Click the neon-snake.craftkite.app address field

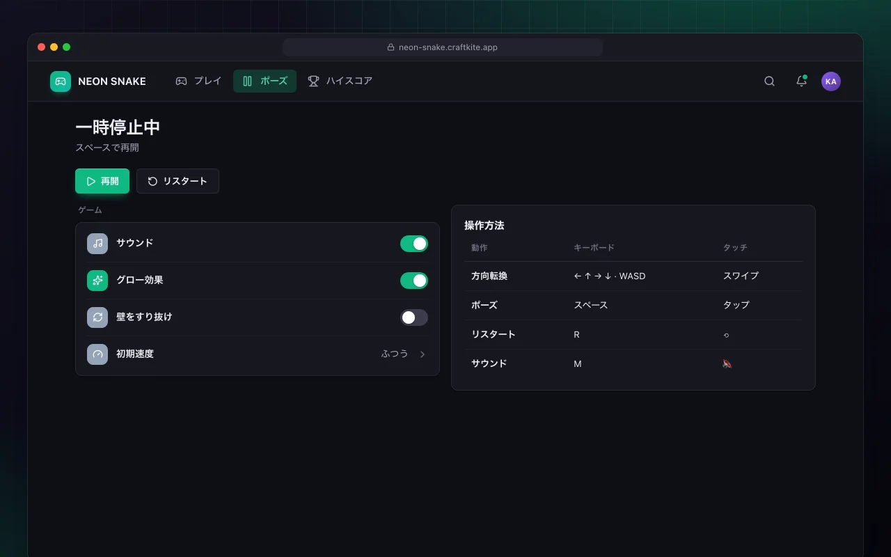pyautogui.click(x=443, y=47)
